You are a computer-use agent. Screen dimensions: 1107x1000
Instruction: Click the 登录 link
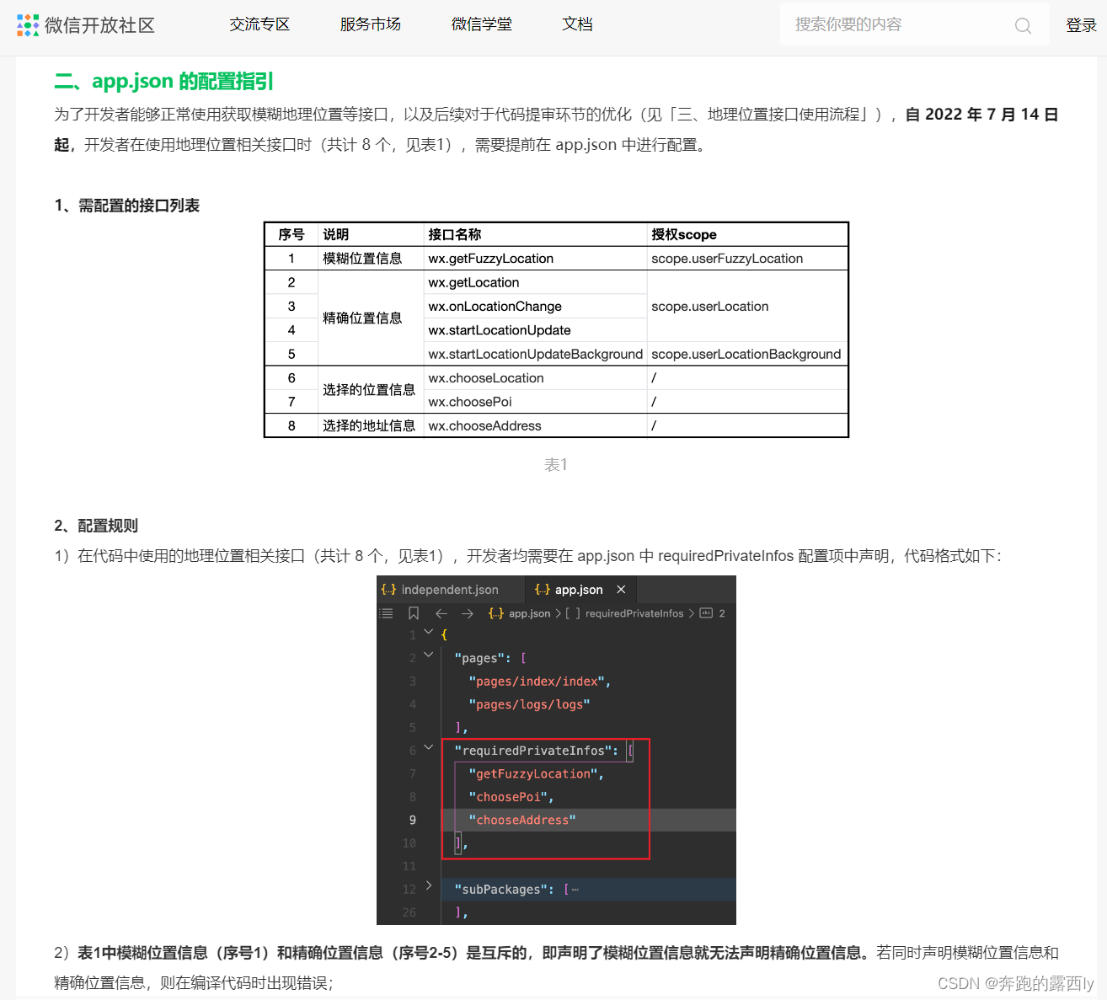coord(1082,24)
